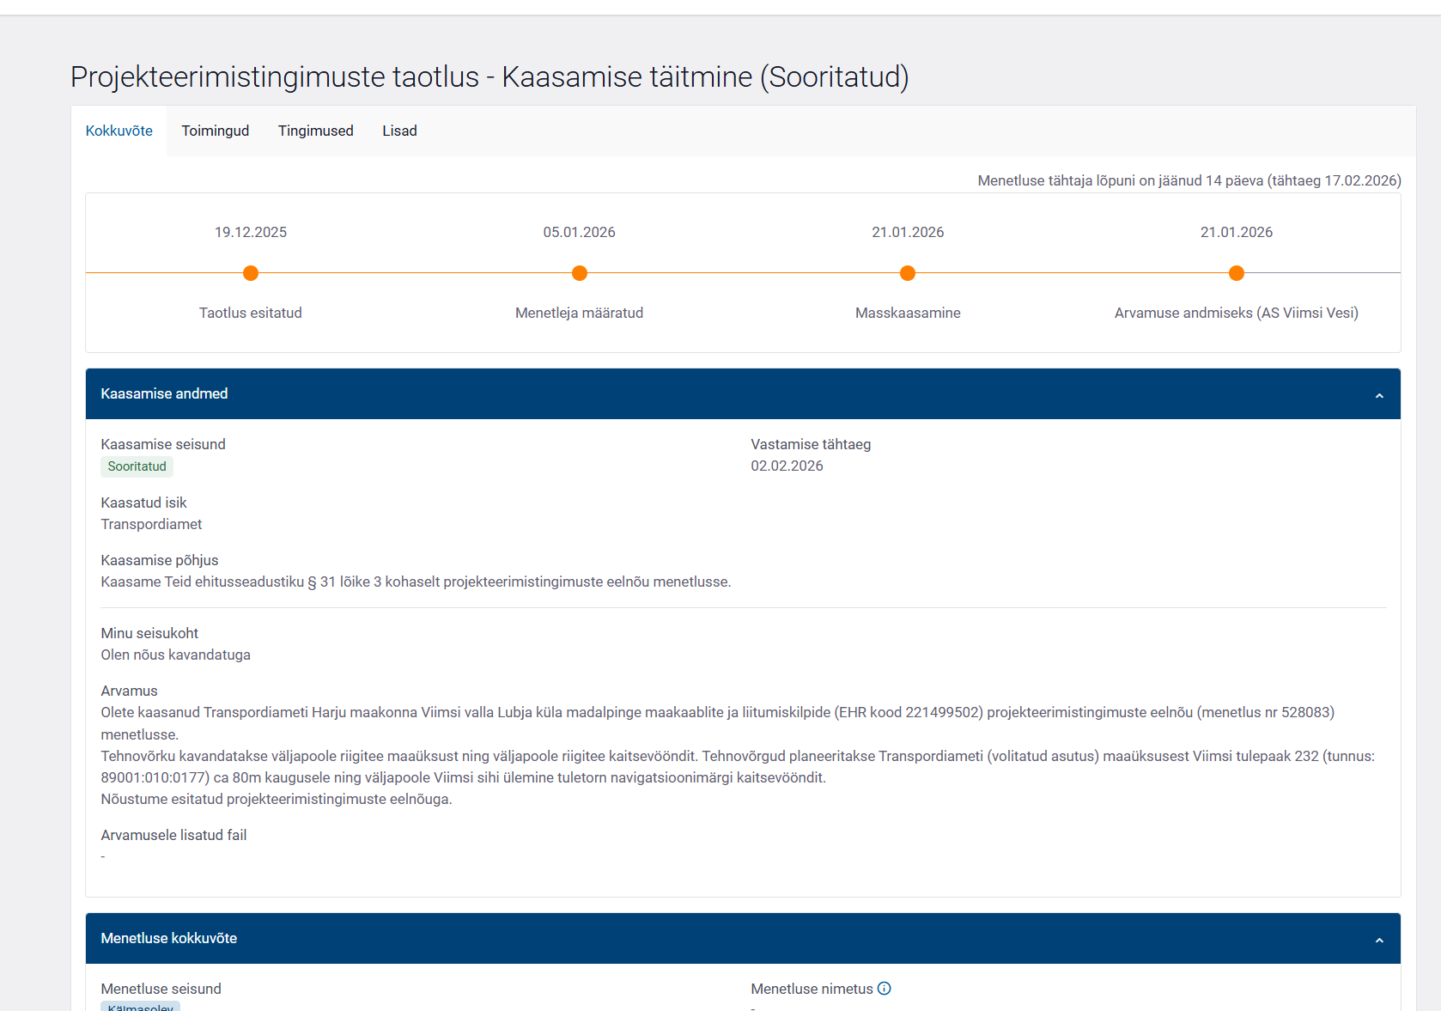Select the Lisad tab
The image size is (1441, 1011).
[x=399, y=131]
